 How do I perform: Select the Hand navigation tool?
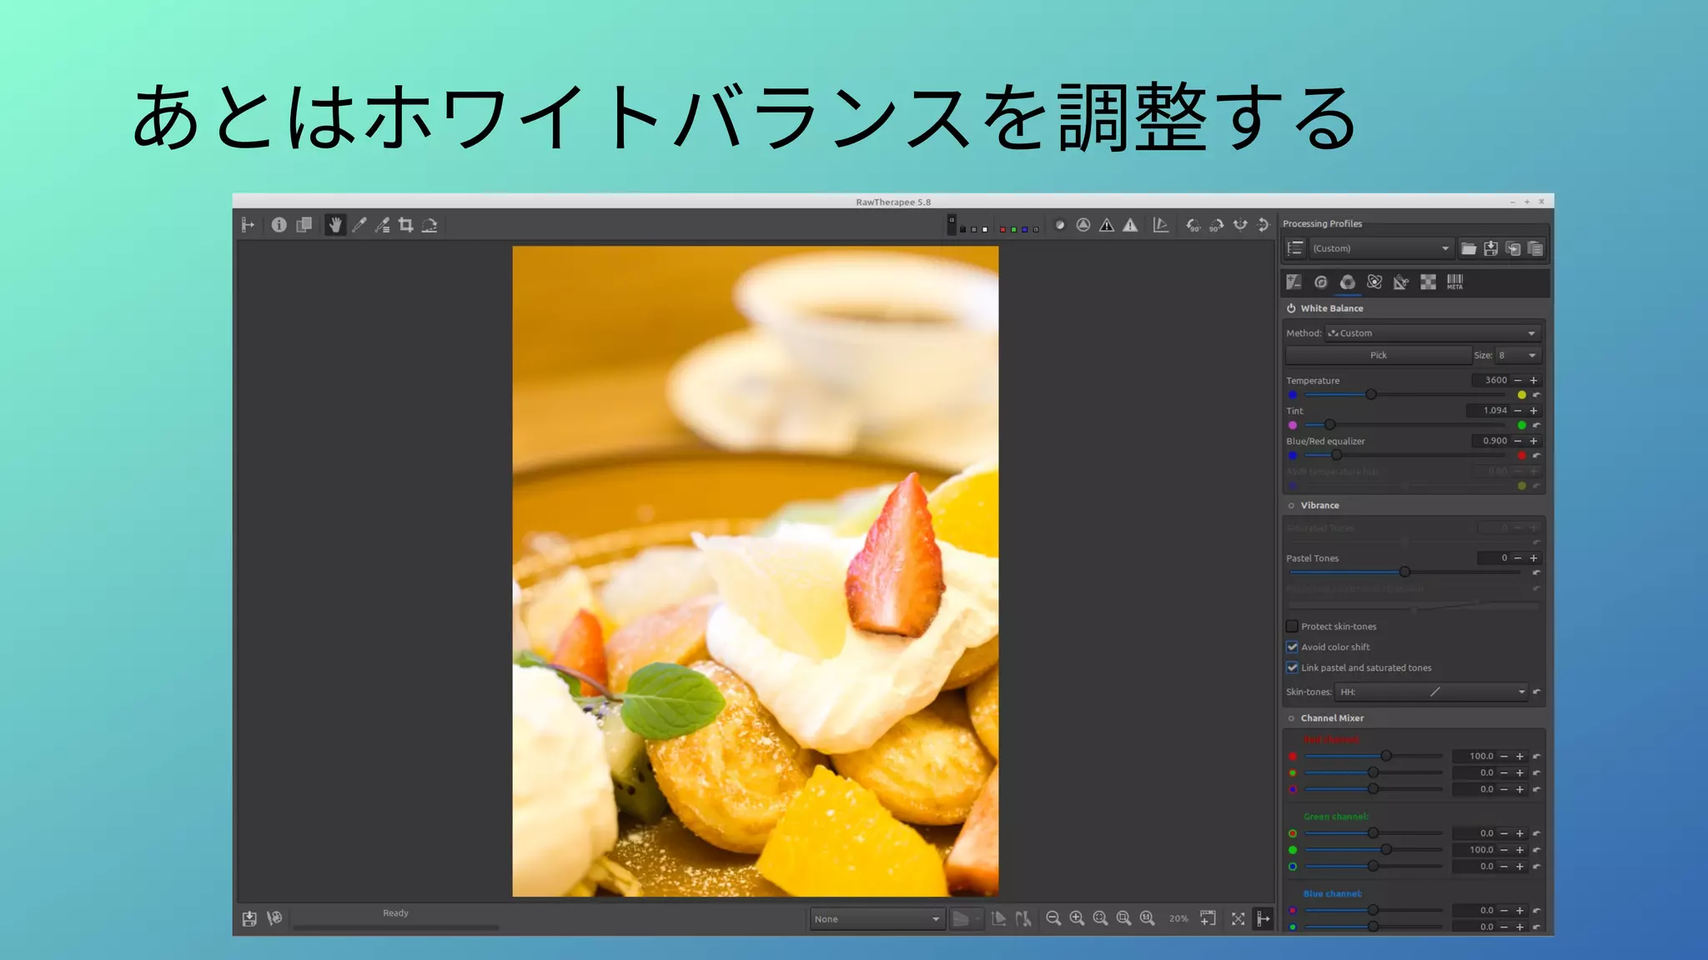pyautogui.click(x=335, y=225)
